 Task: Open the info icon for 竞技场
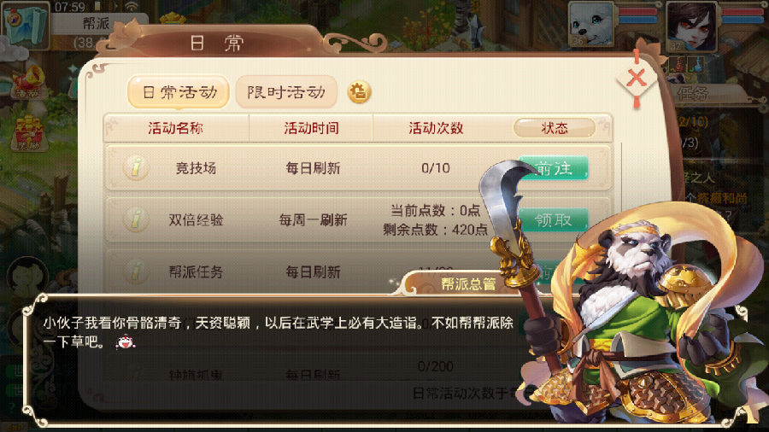tap(136, 167)
